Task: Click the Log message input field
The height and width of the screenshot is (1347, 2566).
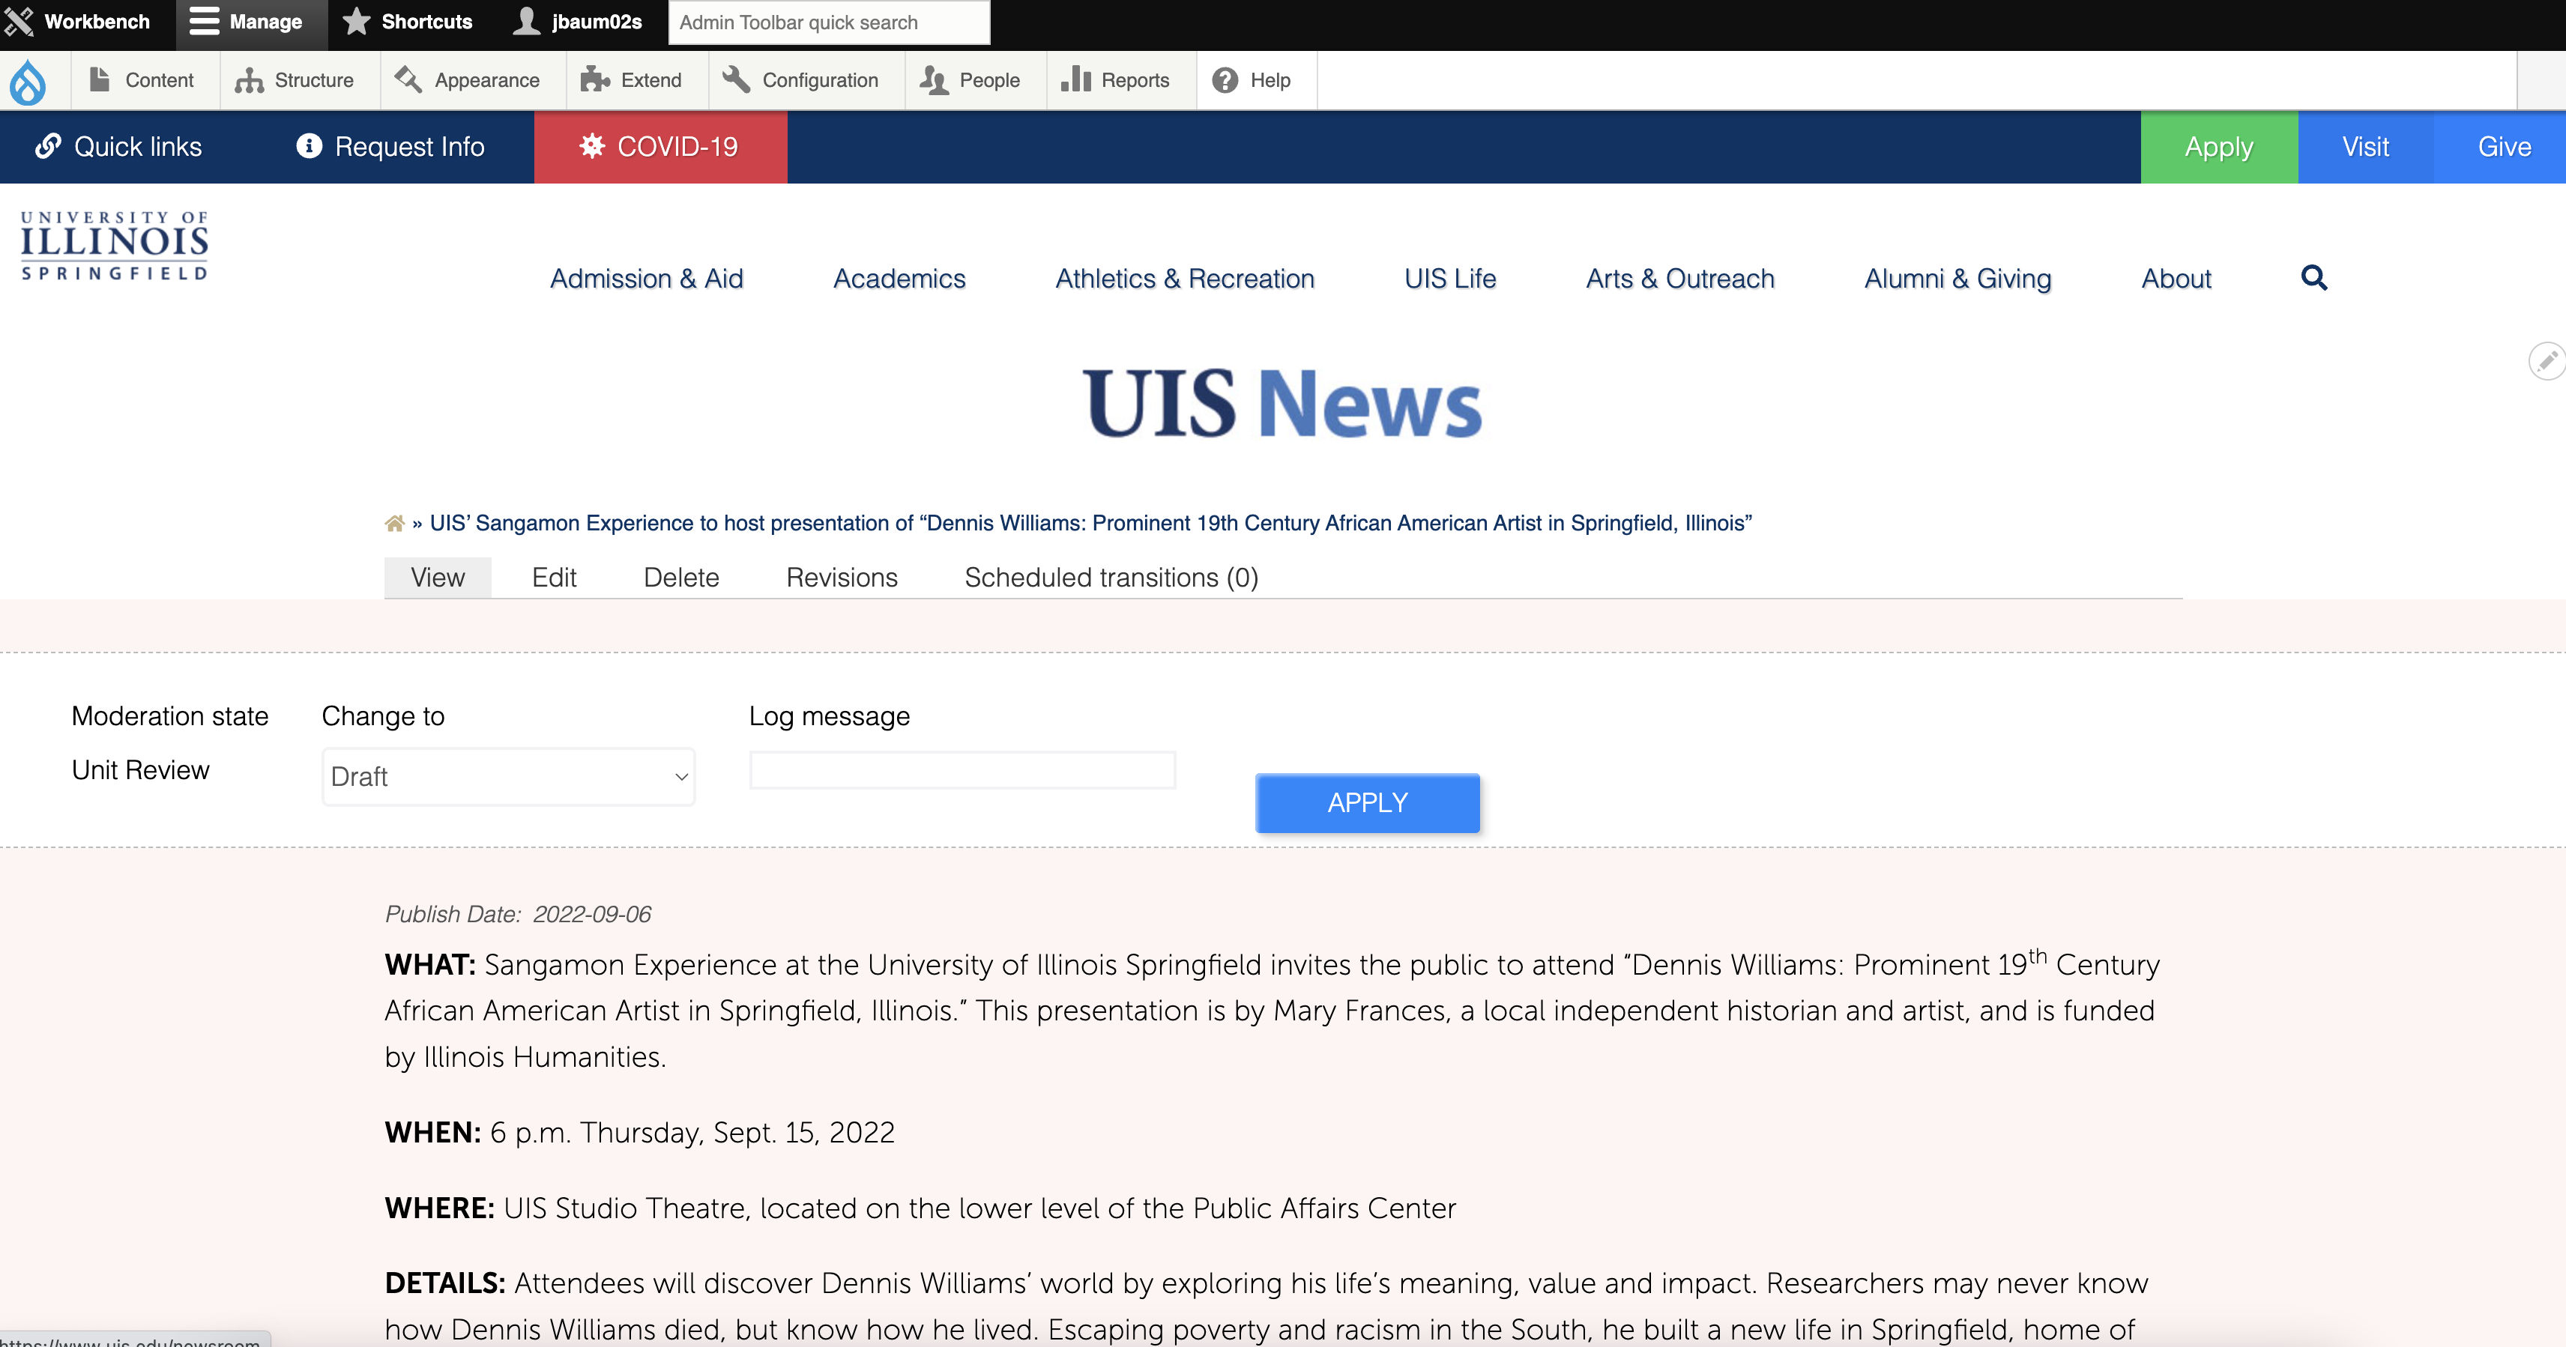Action: tap(962, 771)
